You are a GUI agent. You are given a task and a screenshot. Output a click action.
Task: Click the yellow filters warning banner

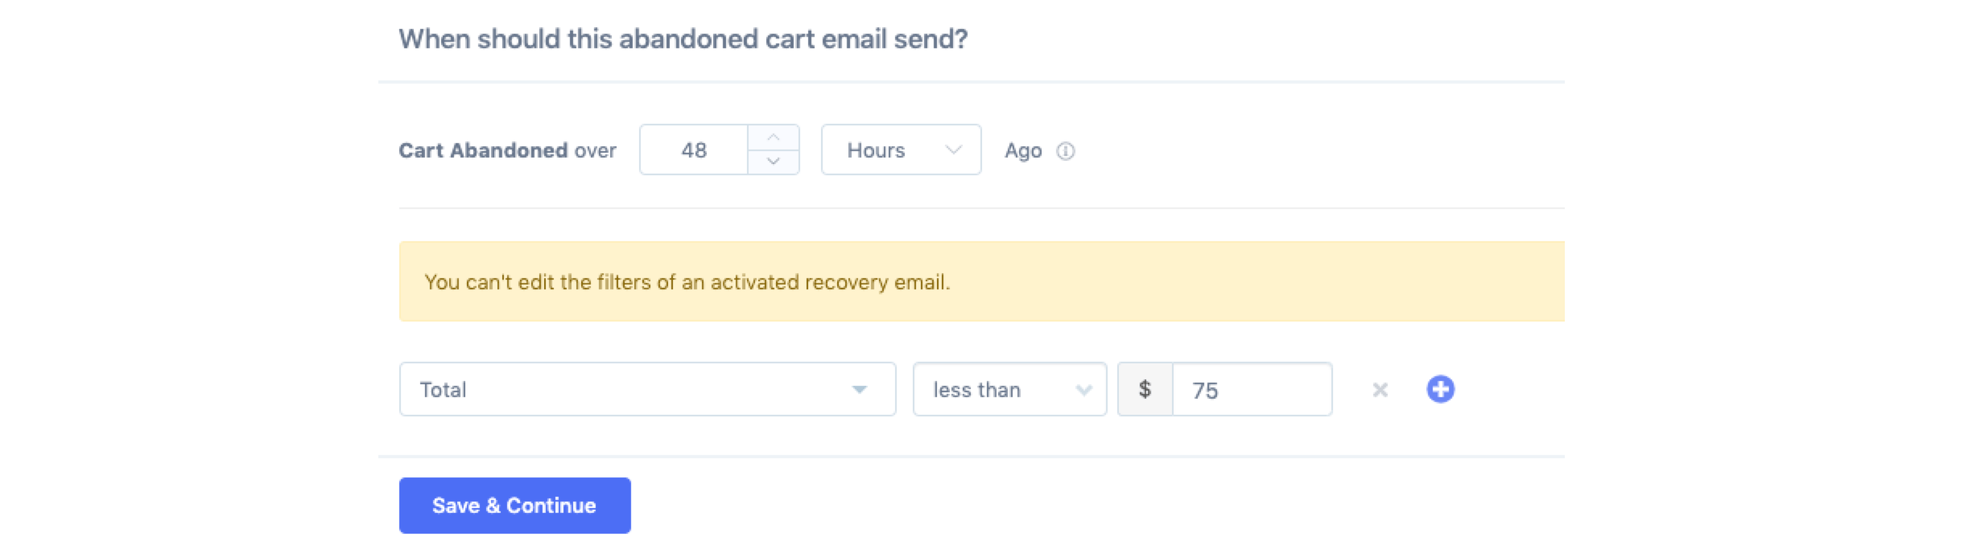coord(980,282)
